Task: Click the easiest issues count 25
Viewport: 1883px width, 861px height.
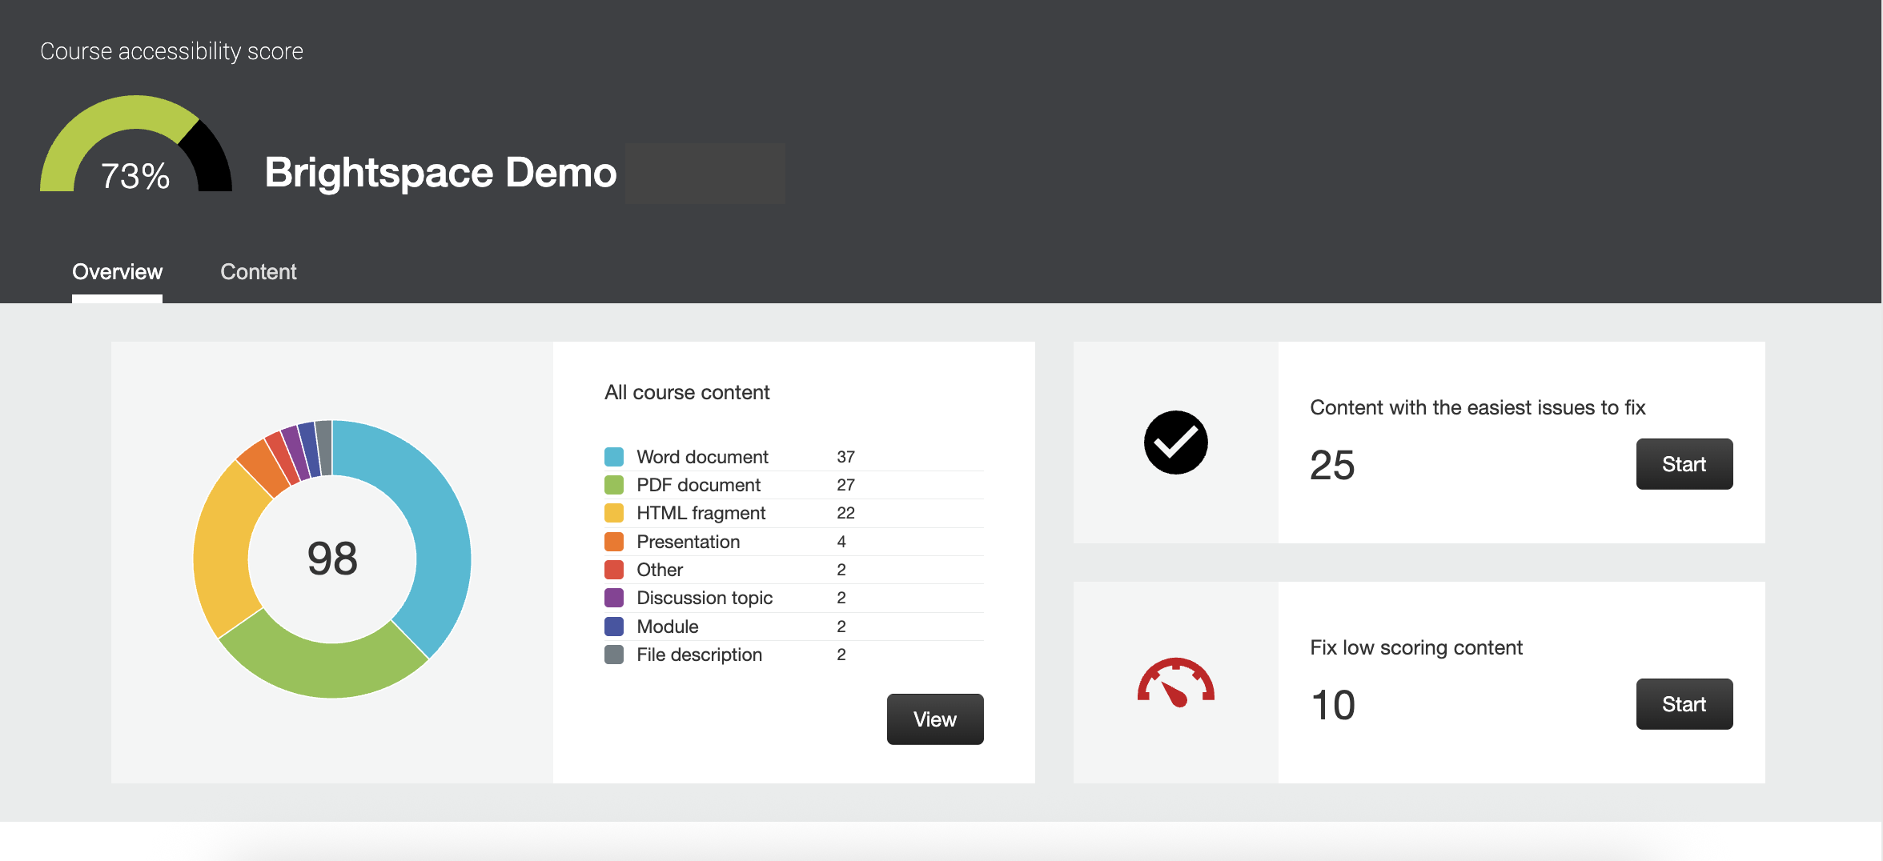Action: pos(1332,465)
